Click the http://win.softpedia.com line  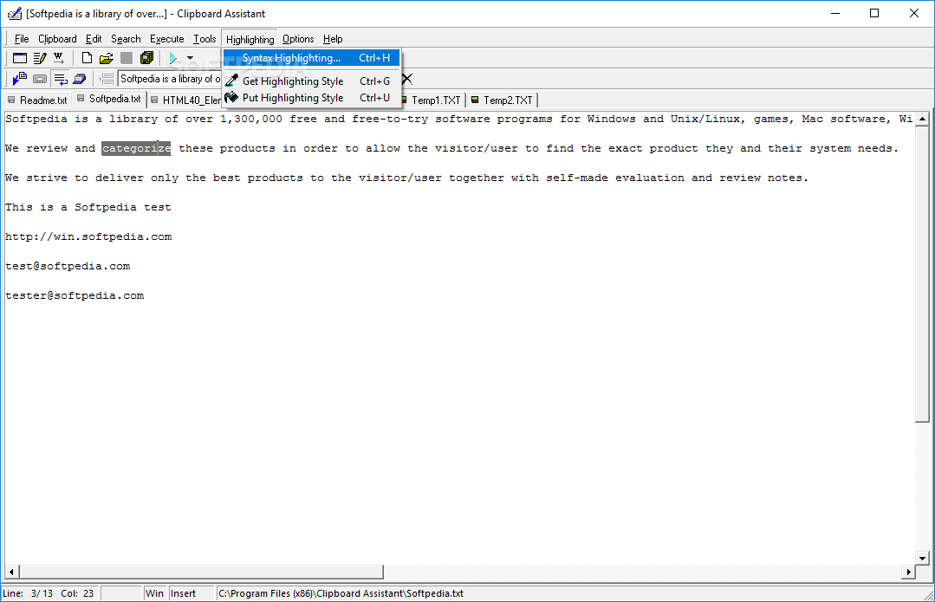coord(88,236)
